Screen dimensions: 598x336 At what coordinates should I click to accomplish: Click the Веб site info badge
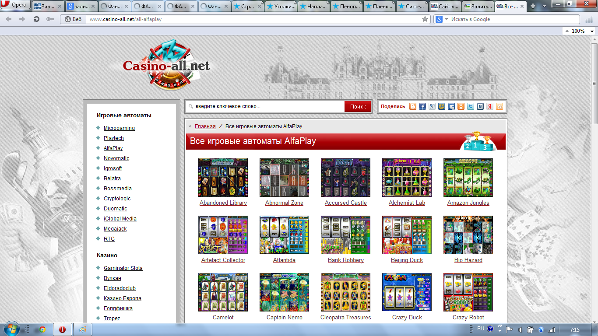[73, 19]
